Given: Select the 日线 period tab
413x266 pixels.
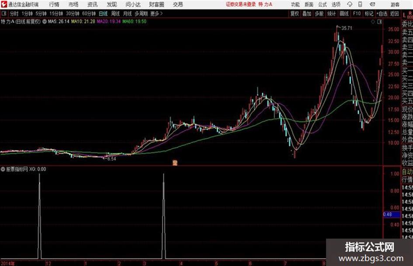Looking at the screenshot, I should coord(103,14).
